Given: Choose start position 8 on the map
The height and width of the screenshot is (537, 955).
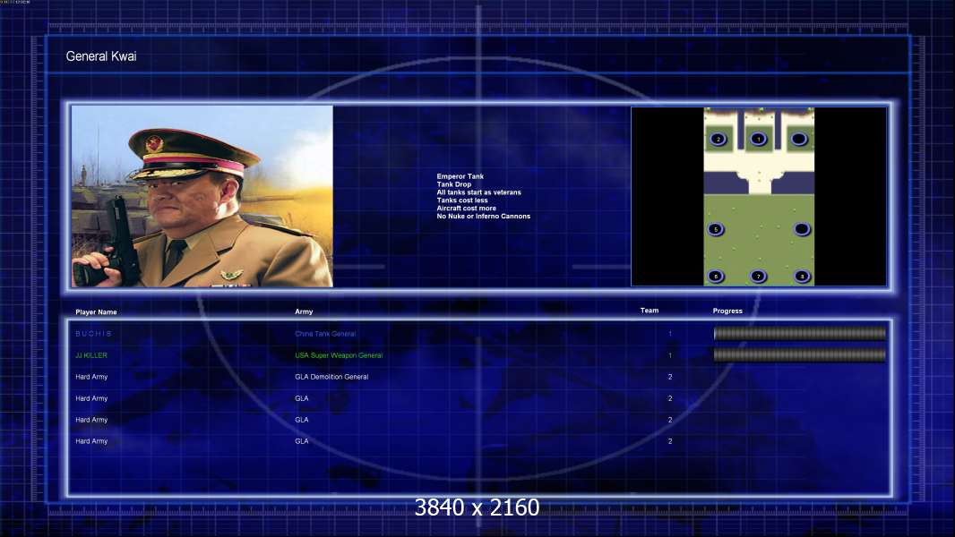Looking at the screenshot, I should pos(802,276).
